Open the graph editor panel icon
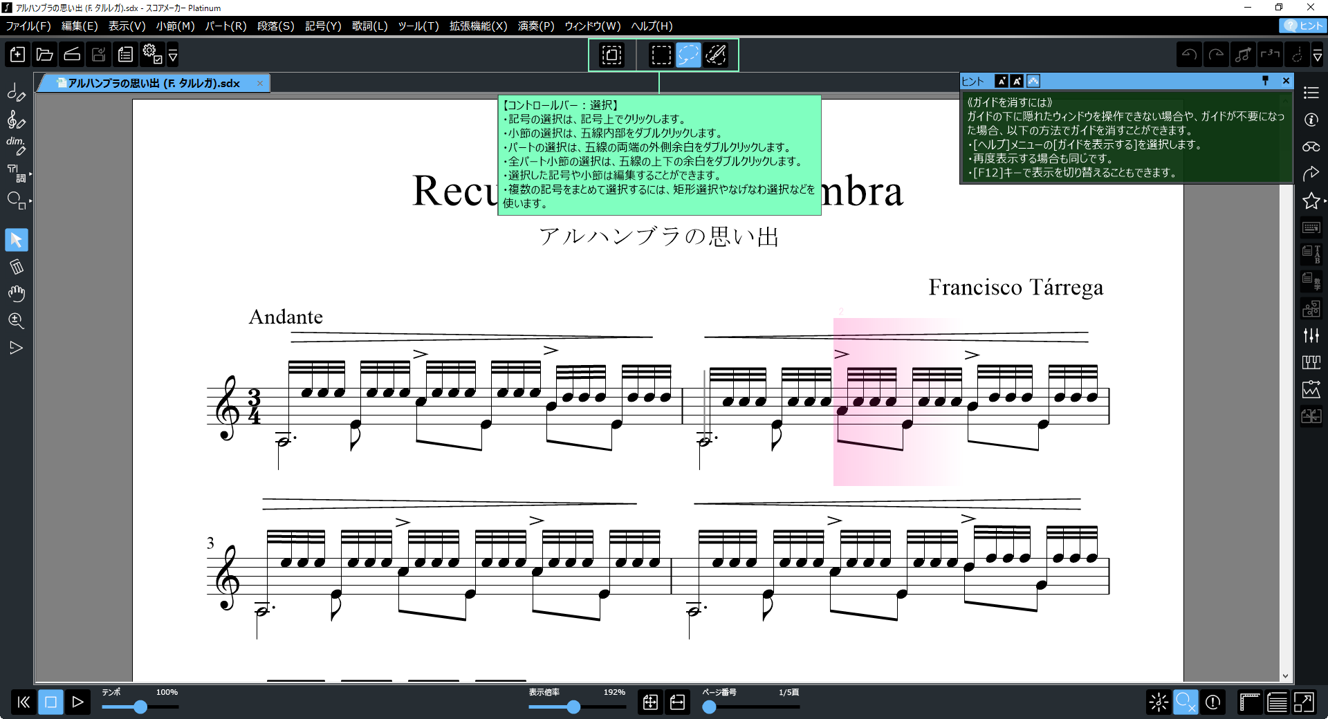The height and width of the screenshot is (719, 1328). point(1311,389)
